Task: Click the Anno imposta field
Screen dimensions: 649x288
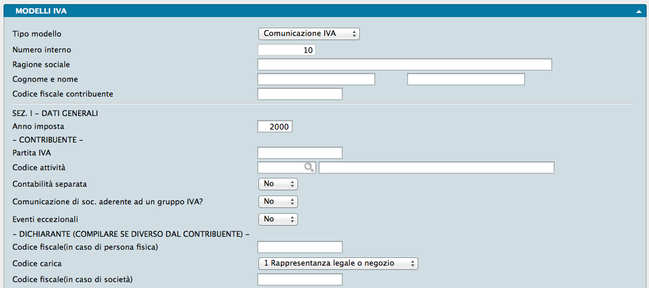Action: coord(275,126)
